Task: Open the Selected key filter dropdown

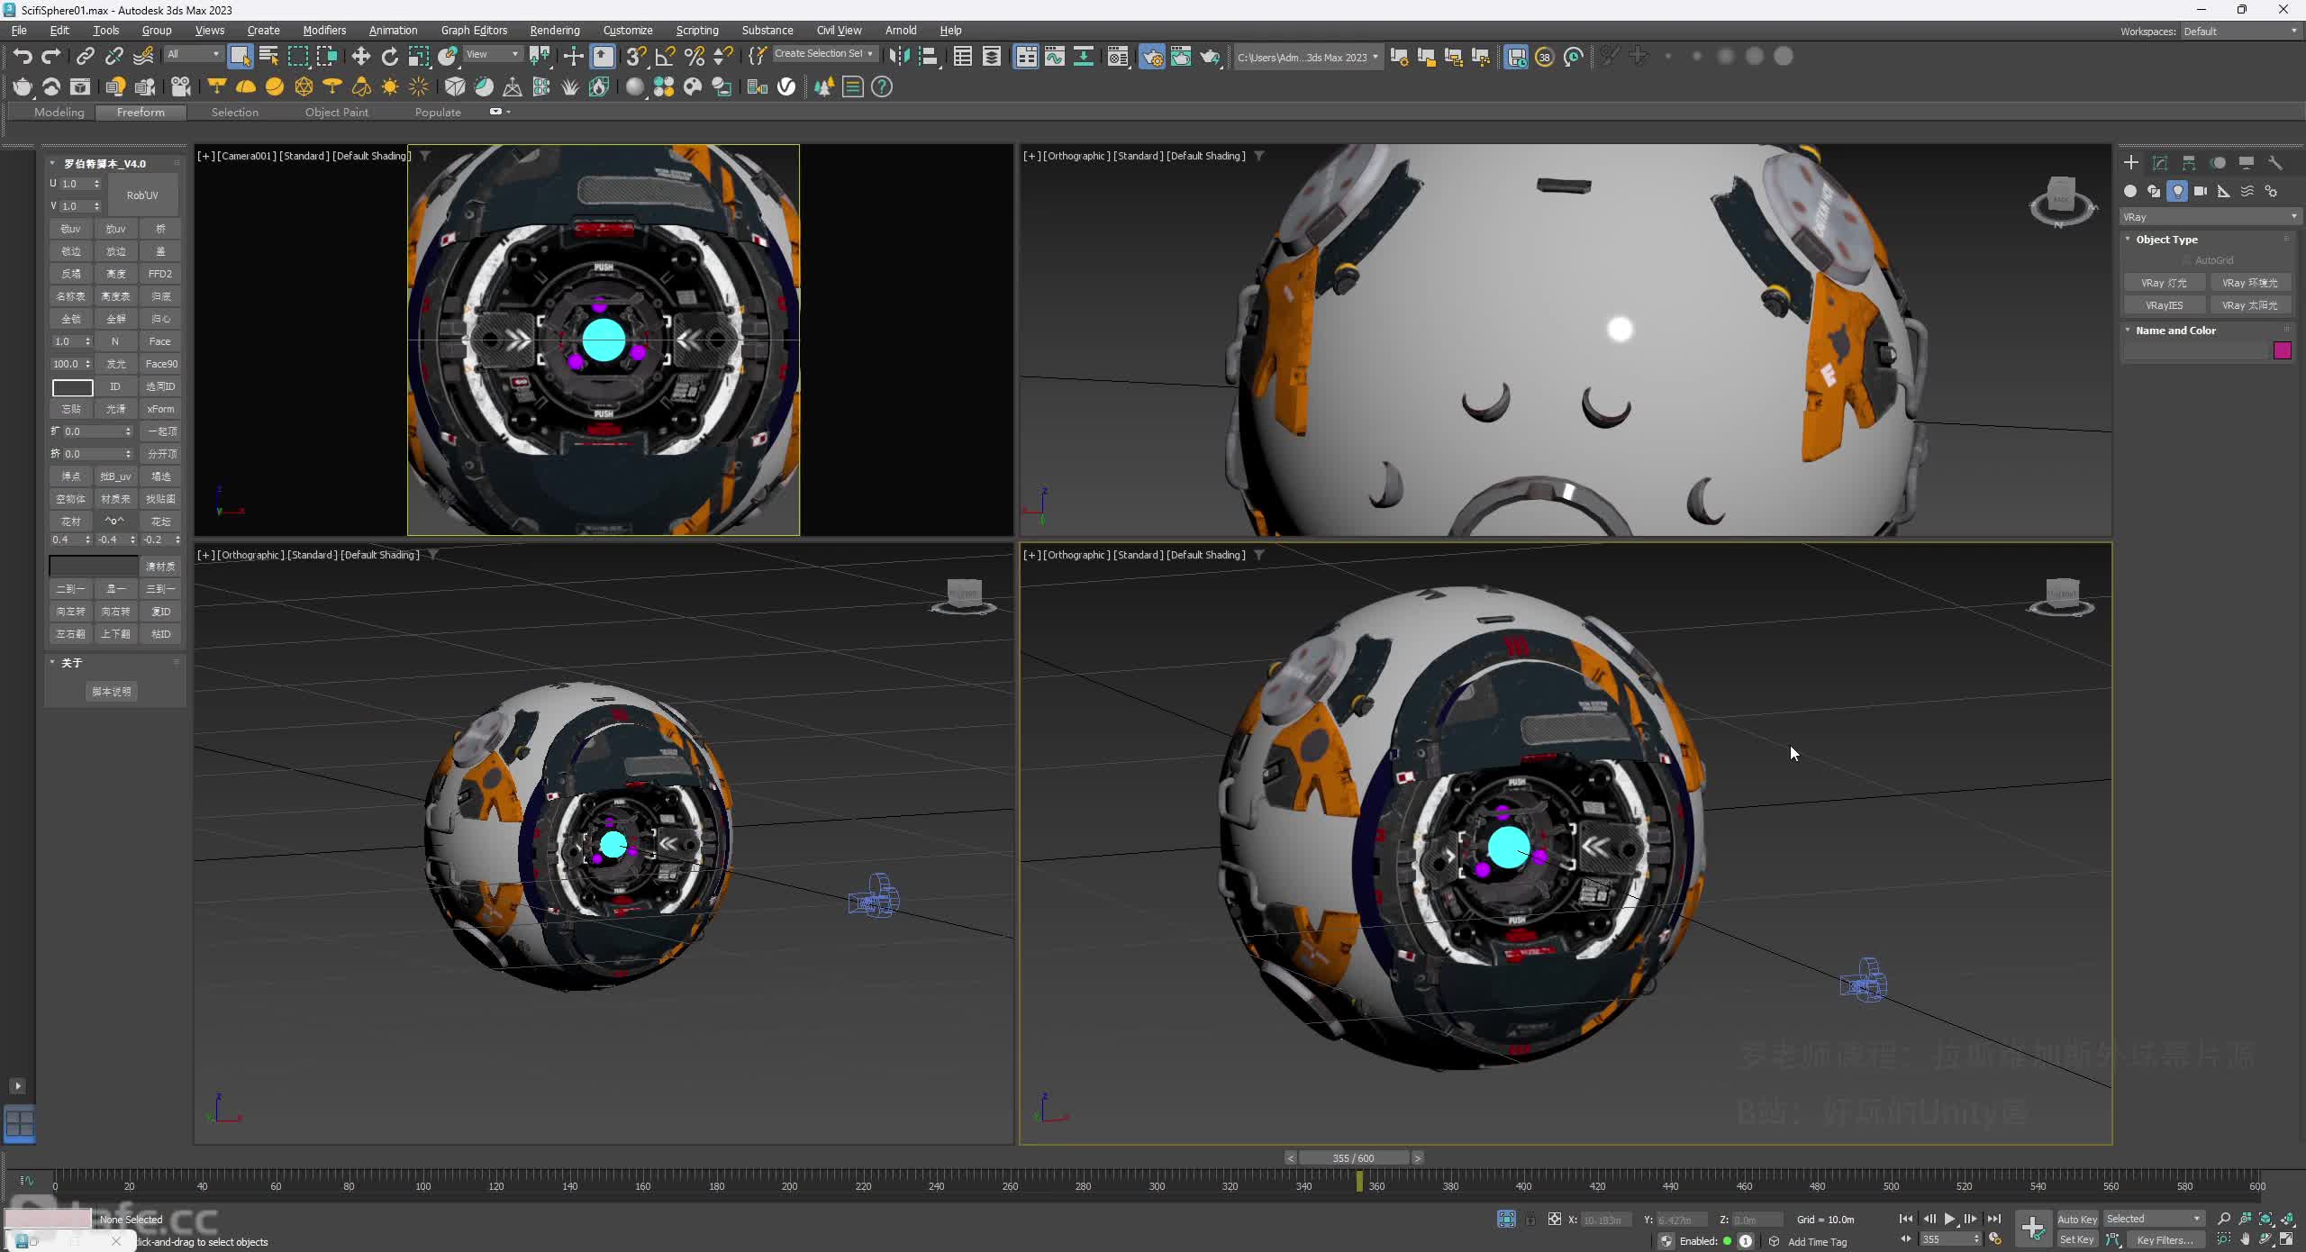Action: coord(2154,1220)
